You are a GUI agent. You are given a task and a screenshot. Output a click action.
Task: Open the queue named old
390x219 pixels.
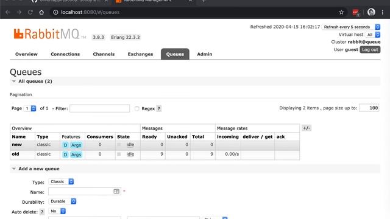click(x=15, y=154)
